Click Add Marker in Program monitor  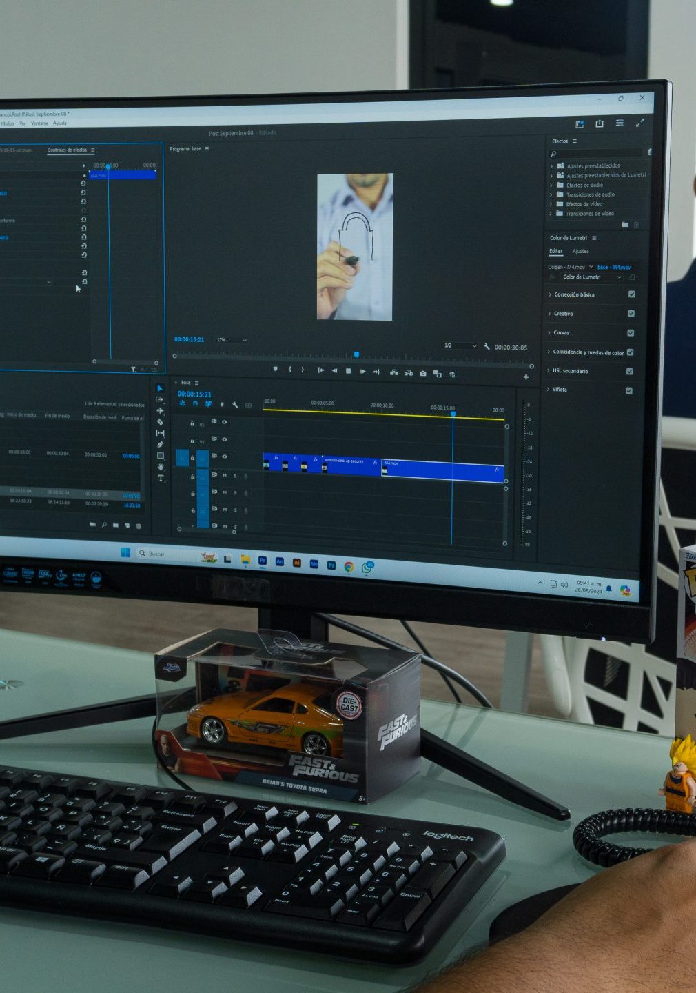point(275,370)
